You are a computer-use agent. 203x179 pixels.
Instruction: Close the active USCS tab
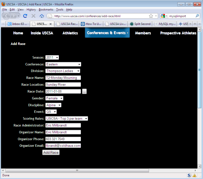[50, 24]
